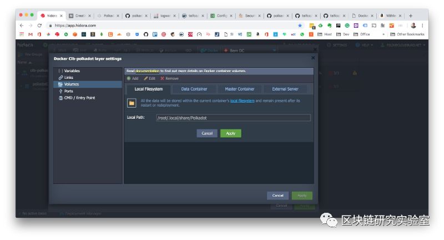This screenshot has height=240, width=444.
Task: Go back in the browser
Action: pyautogui.click(x=22, y=26)
